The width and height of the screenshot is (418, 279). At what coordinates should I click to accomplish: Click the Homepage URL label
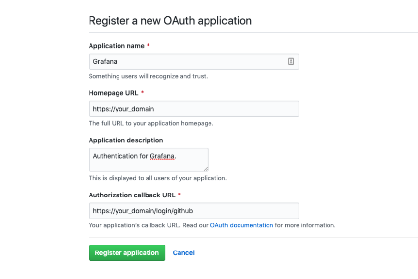114,93
